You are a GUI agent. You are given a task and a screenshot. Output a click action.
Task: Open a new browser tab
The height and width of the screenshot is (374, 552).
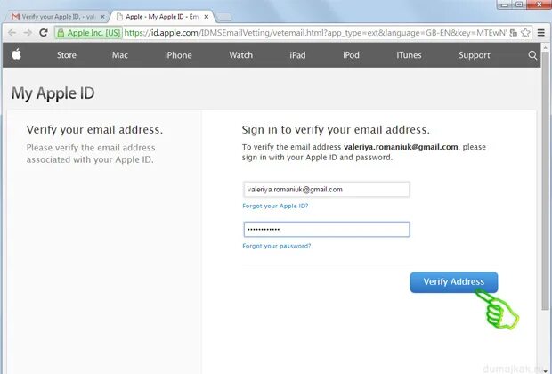coord(223,17)
